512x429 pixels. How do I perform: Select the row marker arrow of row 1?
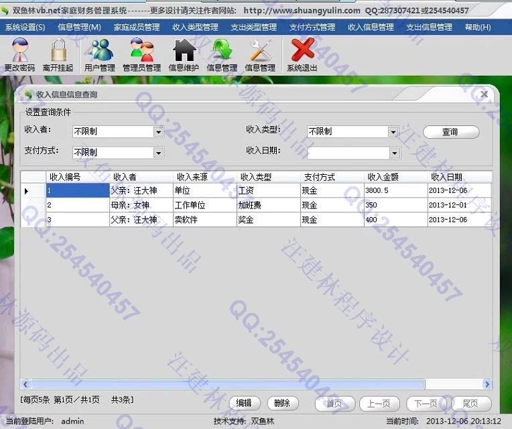pyautogui.click(x=27, y=191)
